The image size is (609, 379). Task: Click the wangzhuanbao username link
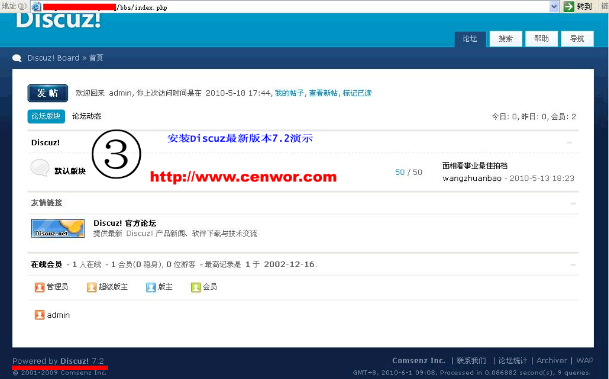(472, 178)
